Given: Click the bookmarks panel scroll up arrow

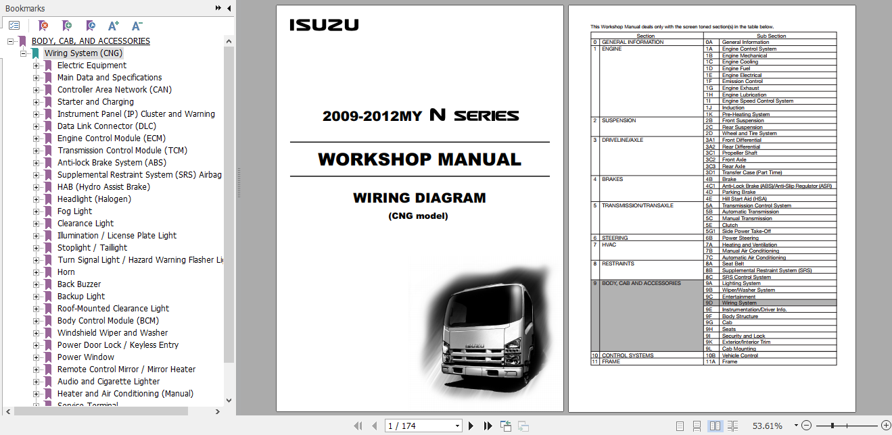Looking at the screenshot, I should [229, 41].
